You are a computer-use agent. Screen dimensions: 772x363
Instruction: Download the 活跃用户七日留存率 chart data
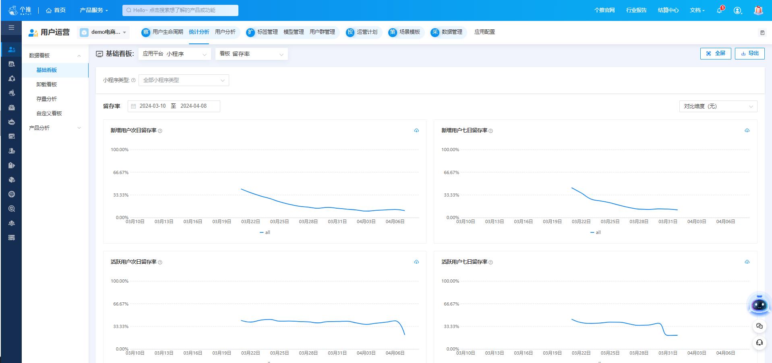pos(747,262)
